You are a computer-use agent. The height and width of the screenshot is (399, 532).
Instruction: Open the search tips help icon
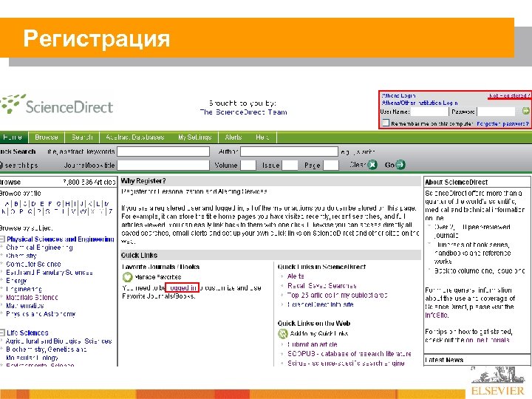point(1,166)
